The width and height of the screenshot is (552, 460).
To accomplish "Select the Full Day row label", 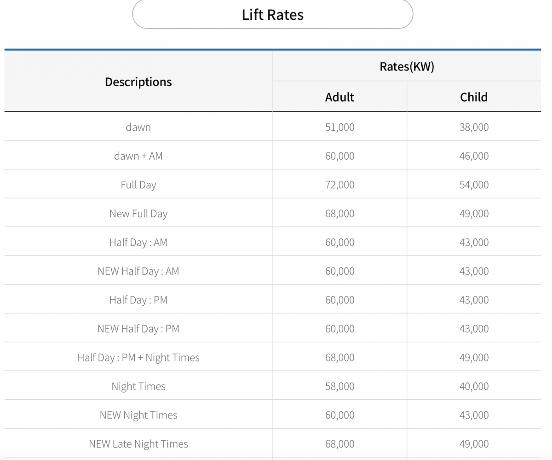I will (138, 185).
